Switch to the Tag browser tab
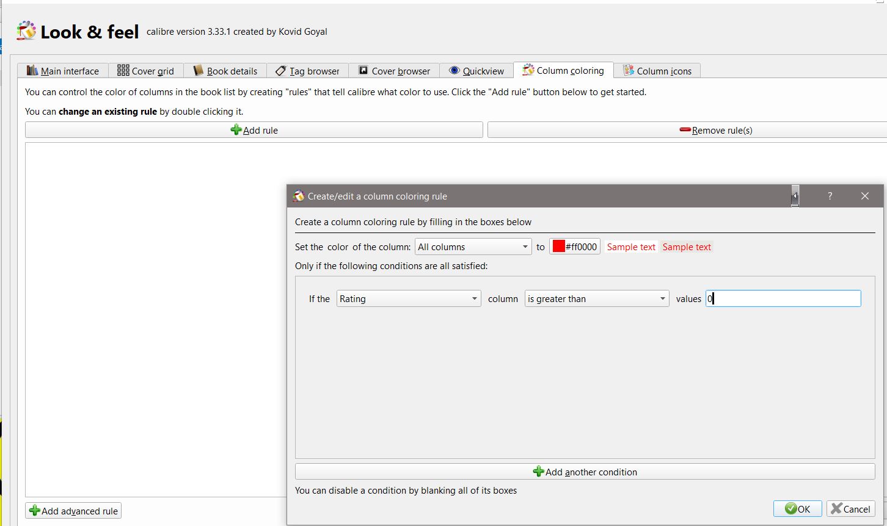The width and height of the screenshot is (887, 526). [x=307, y=71]
